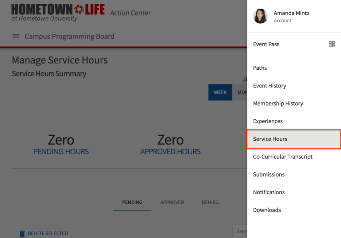Open Experiences from the side menu

tap(268, 121)
